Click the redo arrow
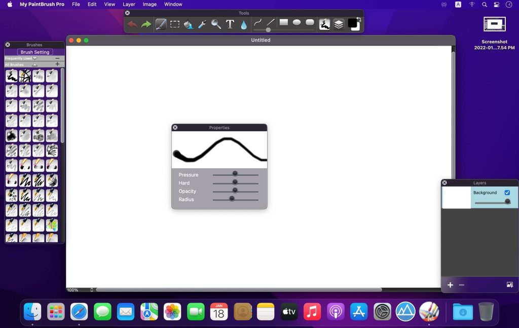519x328 pixels. [146, 23]
